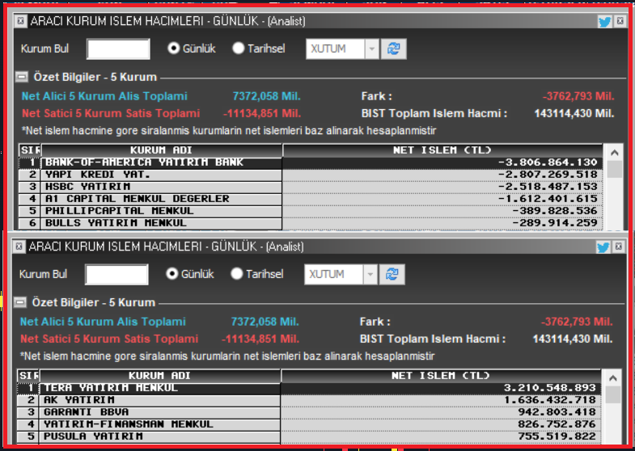The image size is (635, 451).
Task: Click title-bar left icon of BANK-OF-AMERICA window
Action: coord(21,21)
